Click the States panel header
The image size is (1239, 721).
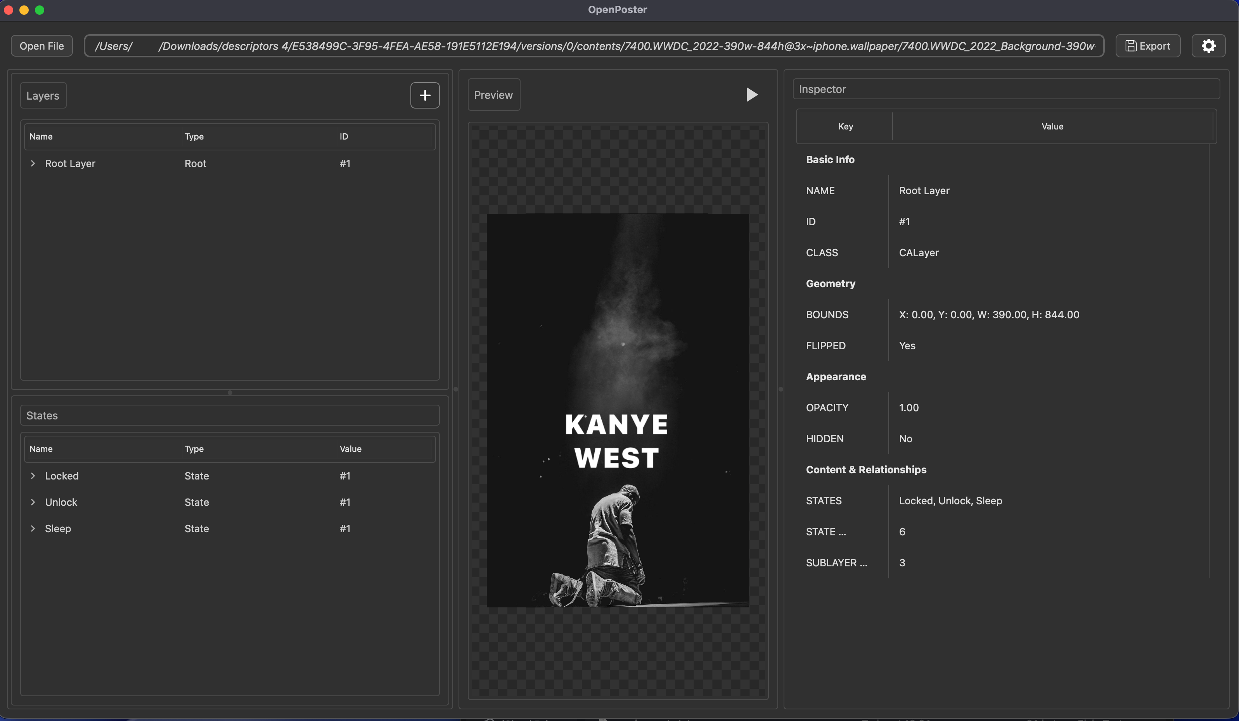[230, 416]
